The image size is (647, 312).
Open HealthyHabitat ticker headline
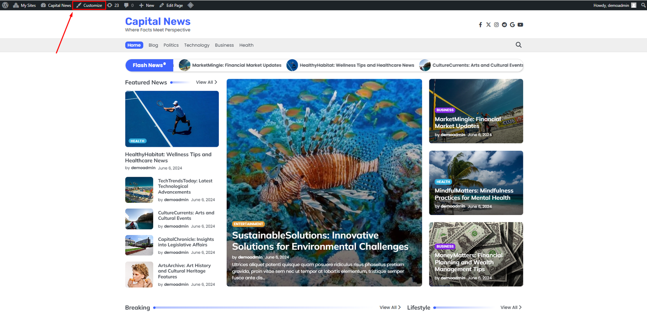click(357, 65)
